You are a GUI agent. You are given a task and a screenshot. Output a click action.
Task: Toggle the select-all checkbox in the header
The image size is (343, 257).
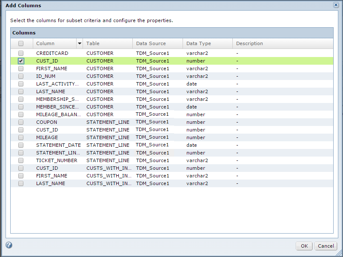pyautogui.click(x=21, y=43)
